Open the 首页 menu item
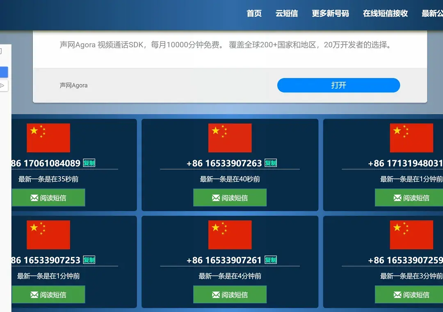This screenshot has width=443, height=312. (x=254, y=14)
